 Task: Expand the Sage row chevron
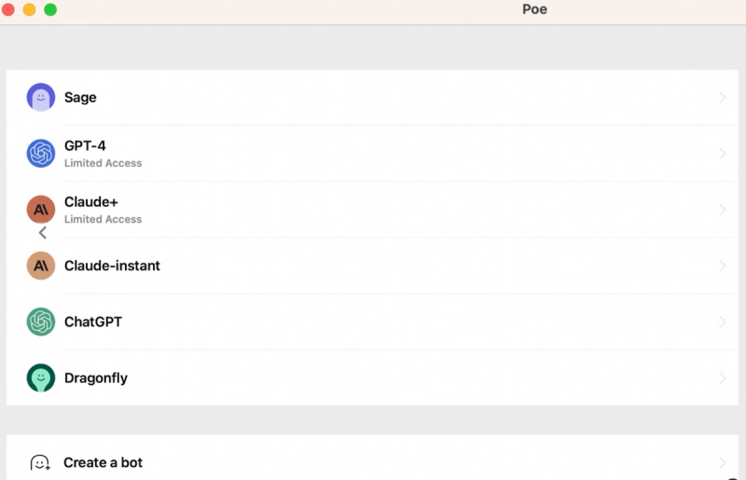723,98
